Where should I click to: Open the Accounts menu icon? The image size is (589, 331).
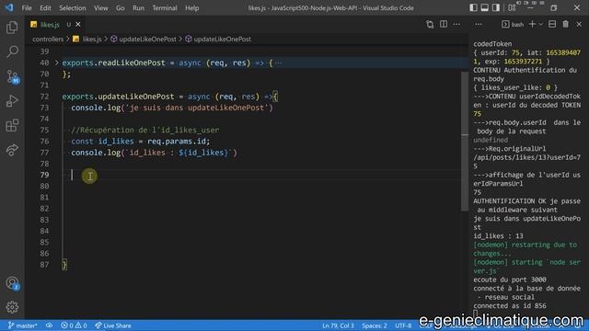pyautogui.click(x=12, y=283)
